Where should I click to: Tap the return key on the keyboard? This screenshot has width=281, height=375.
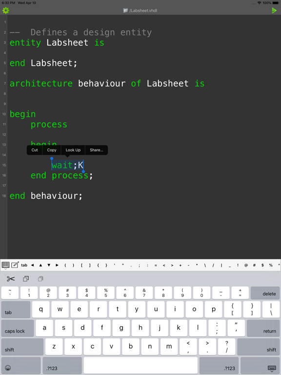[263, 328]
